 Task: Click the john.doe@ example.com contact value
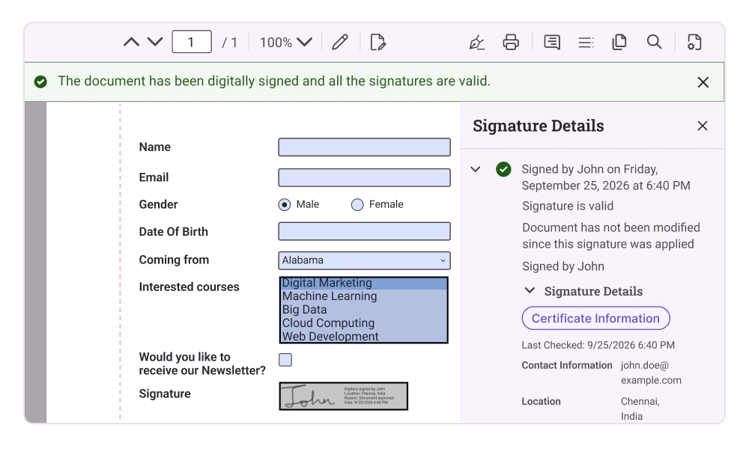(x=651, y=373)
